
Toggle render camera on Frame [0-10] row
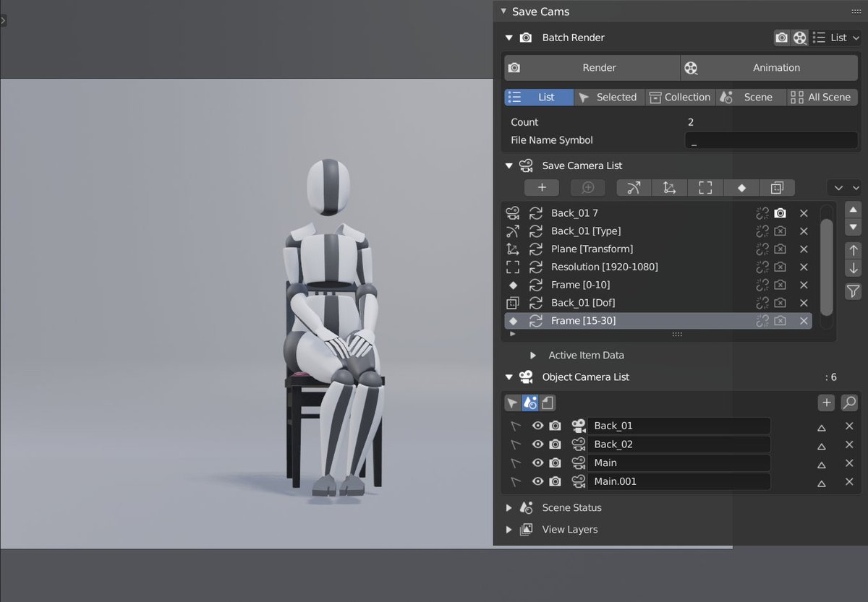[780, 285]
